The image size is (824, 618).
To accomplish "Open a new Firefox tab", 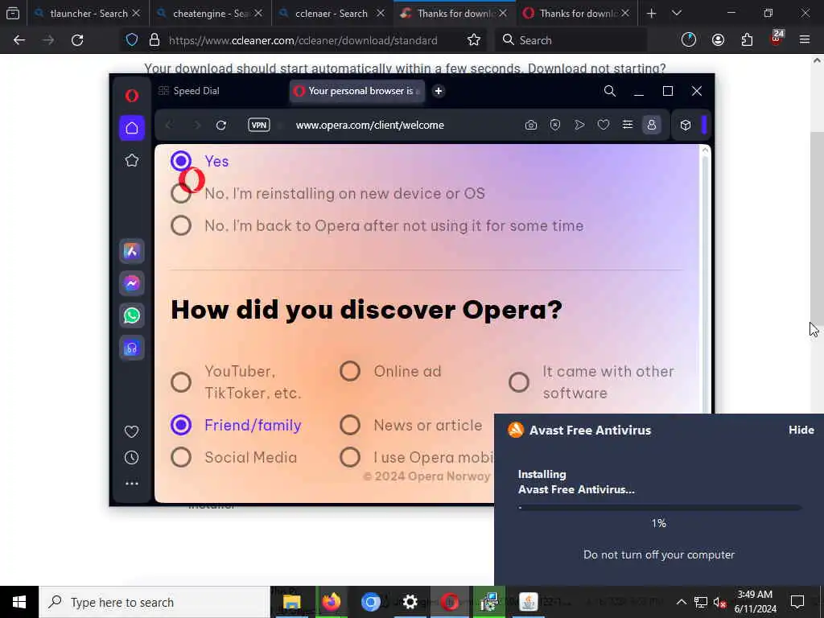I will click(651, 13).
